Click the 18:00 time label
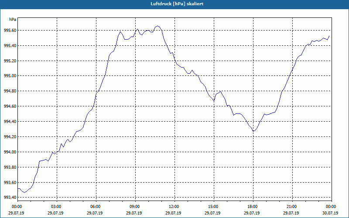The height and width of the screenshot is (218, 349). tap(253, 207)
